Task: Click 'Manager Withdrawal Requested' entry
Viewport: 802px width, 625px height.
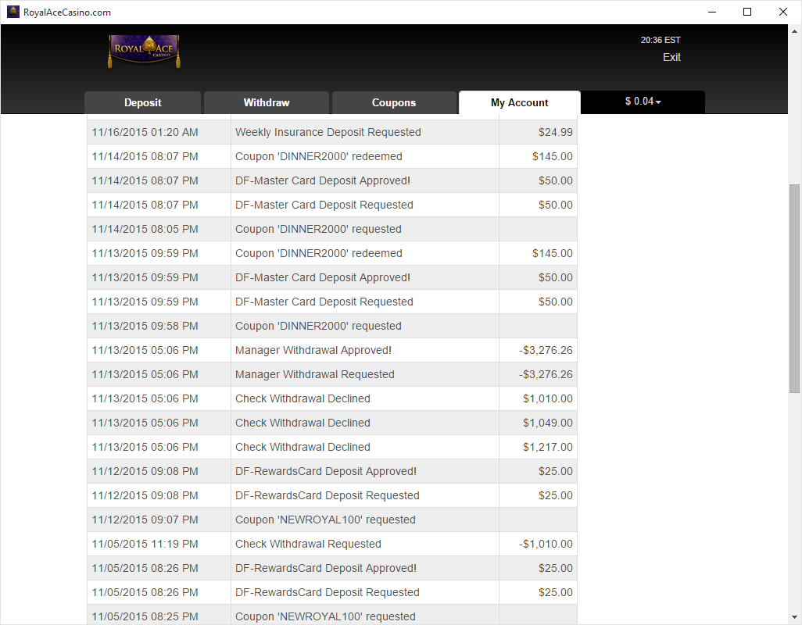Action: tap(314, 374)
